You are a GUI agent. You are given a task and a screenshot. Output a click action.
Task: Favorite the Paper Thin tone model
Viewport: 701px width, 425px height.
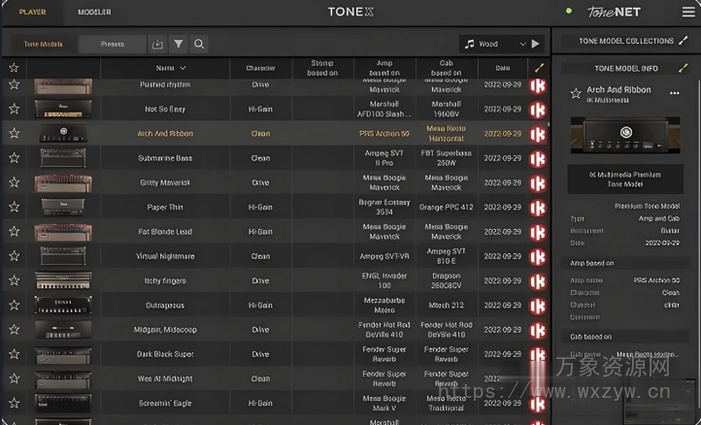click(x=14, y=207)
